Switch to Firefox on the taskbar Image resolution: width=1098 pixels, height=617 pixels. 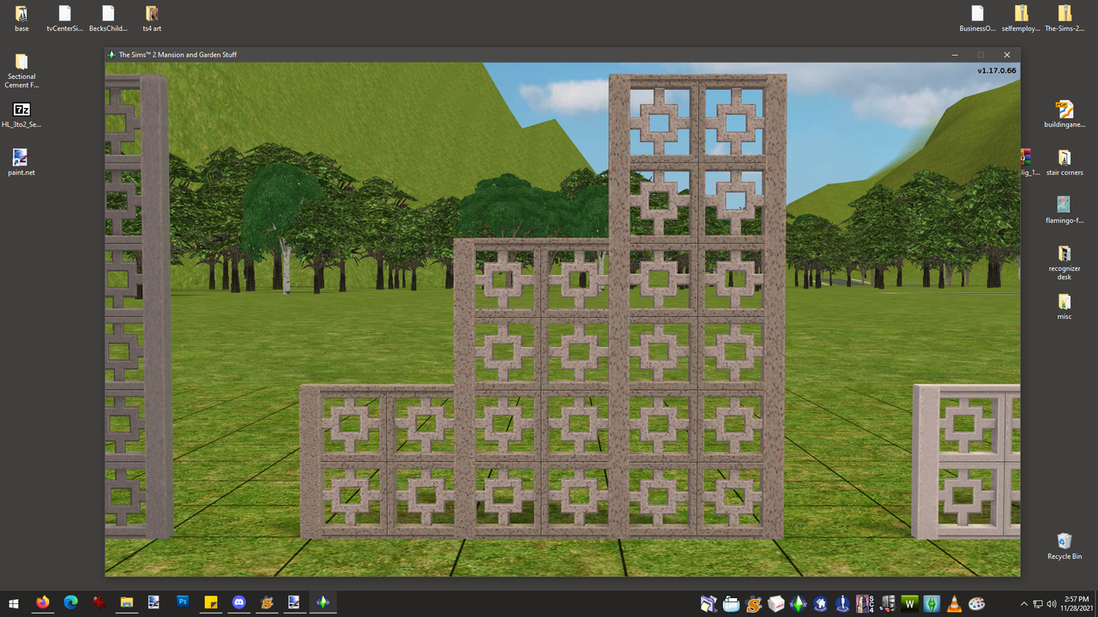click(42, 602)
